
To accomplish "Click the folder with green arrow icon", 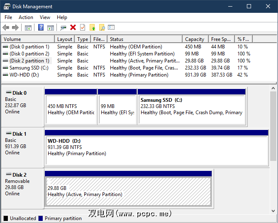I will coord(92,28).
